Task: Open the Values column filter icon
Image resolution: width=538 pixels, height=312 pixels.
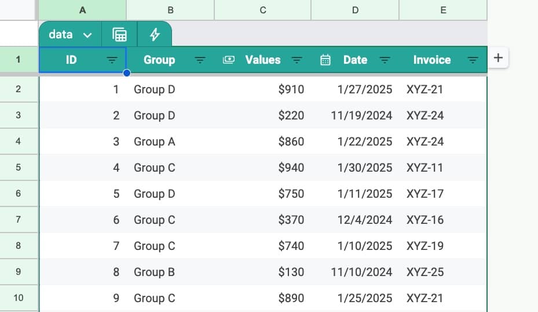Action: click(297, 60)
